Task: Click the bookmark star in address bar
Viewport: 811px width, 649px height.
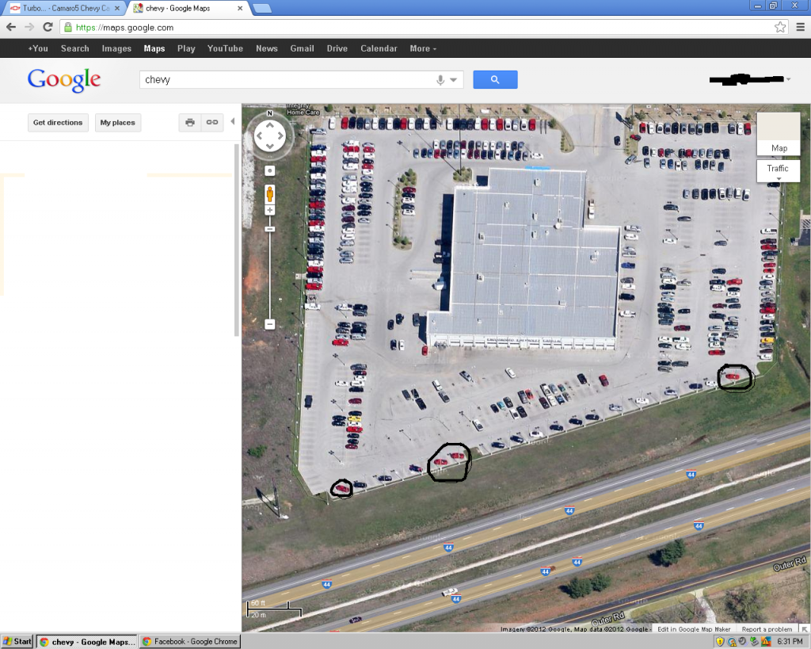Action: (780, 28)
